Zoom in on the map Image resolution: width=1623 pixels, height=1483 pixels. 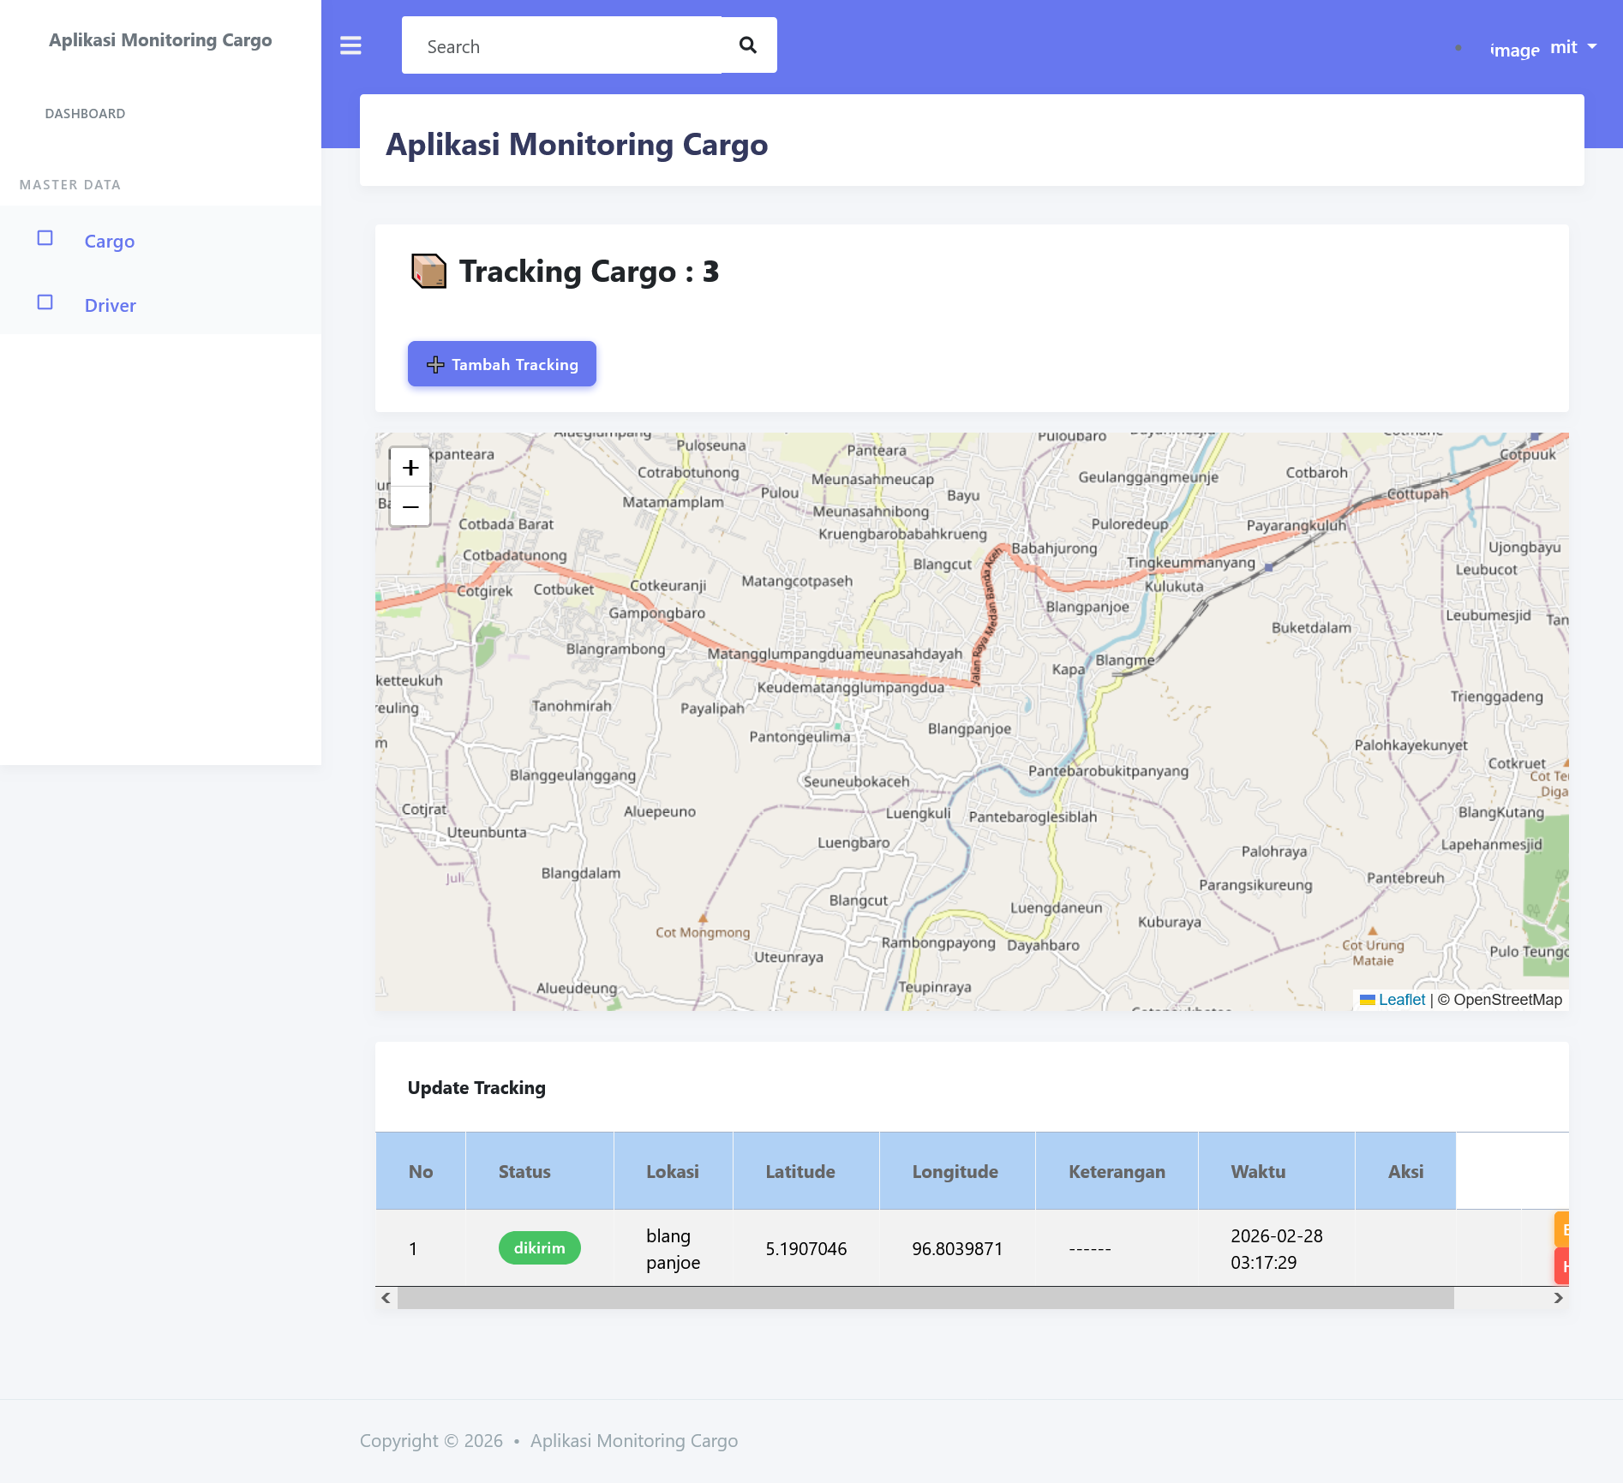pos(410,468)
